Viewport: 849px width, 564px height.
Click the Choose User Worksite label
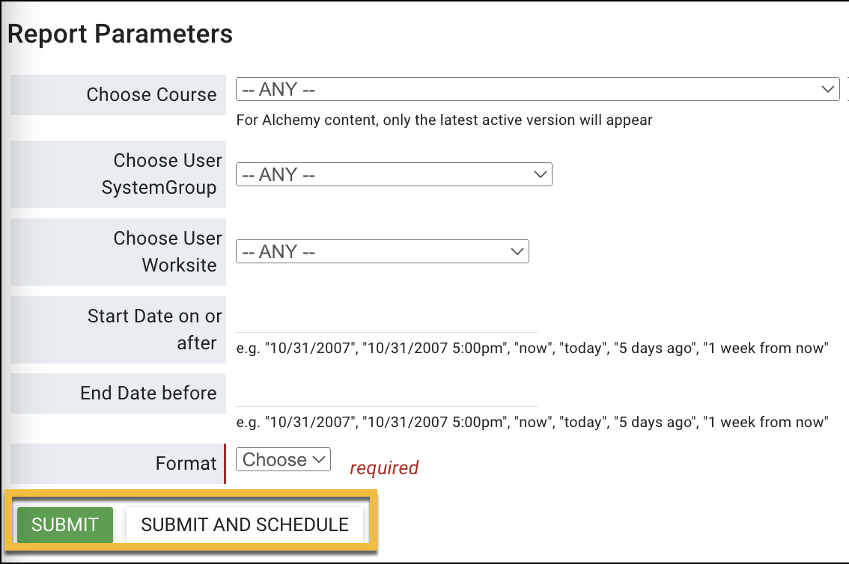coord(168,251)
